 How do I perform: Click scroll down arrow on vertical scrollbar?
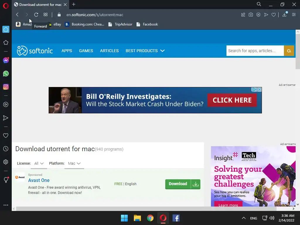coord(298,204)
